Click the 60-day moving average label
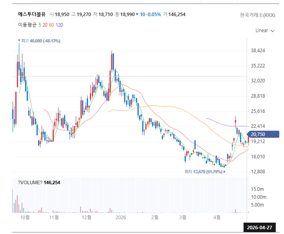The width and height of the screenshot is (284, 234). (51, 25)
